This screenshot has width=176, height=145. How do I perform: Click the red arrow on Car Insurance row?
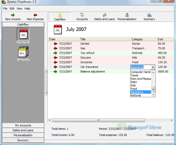point(56,67)
